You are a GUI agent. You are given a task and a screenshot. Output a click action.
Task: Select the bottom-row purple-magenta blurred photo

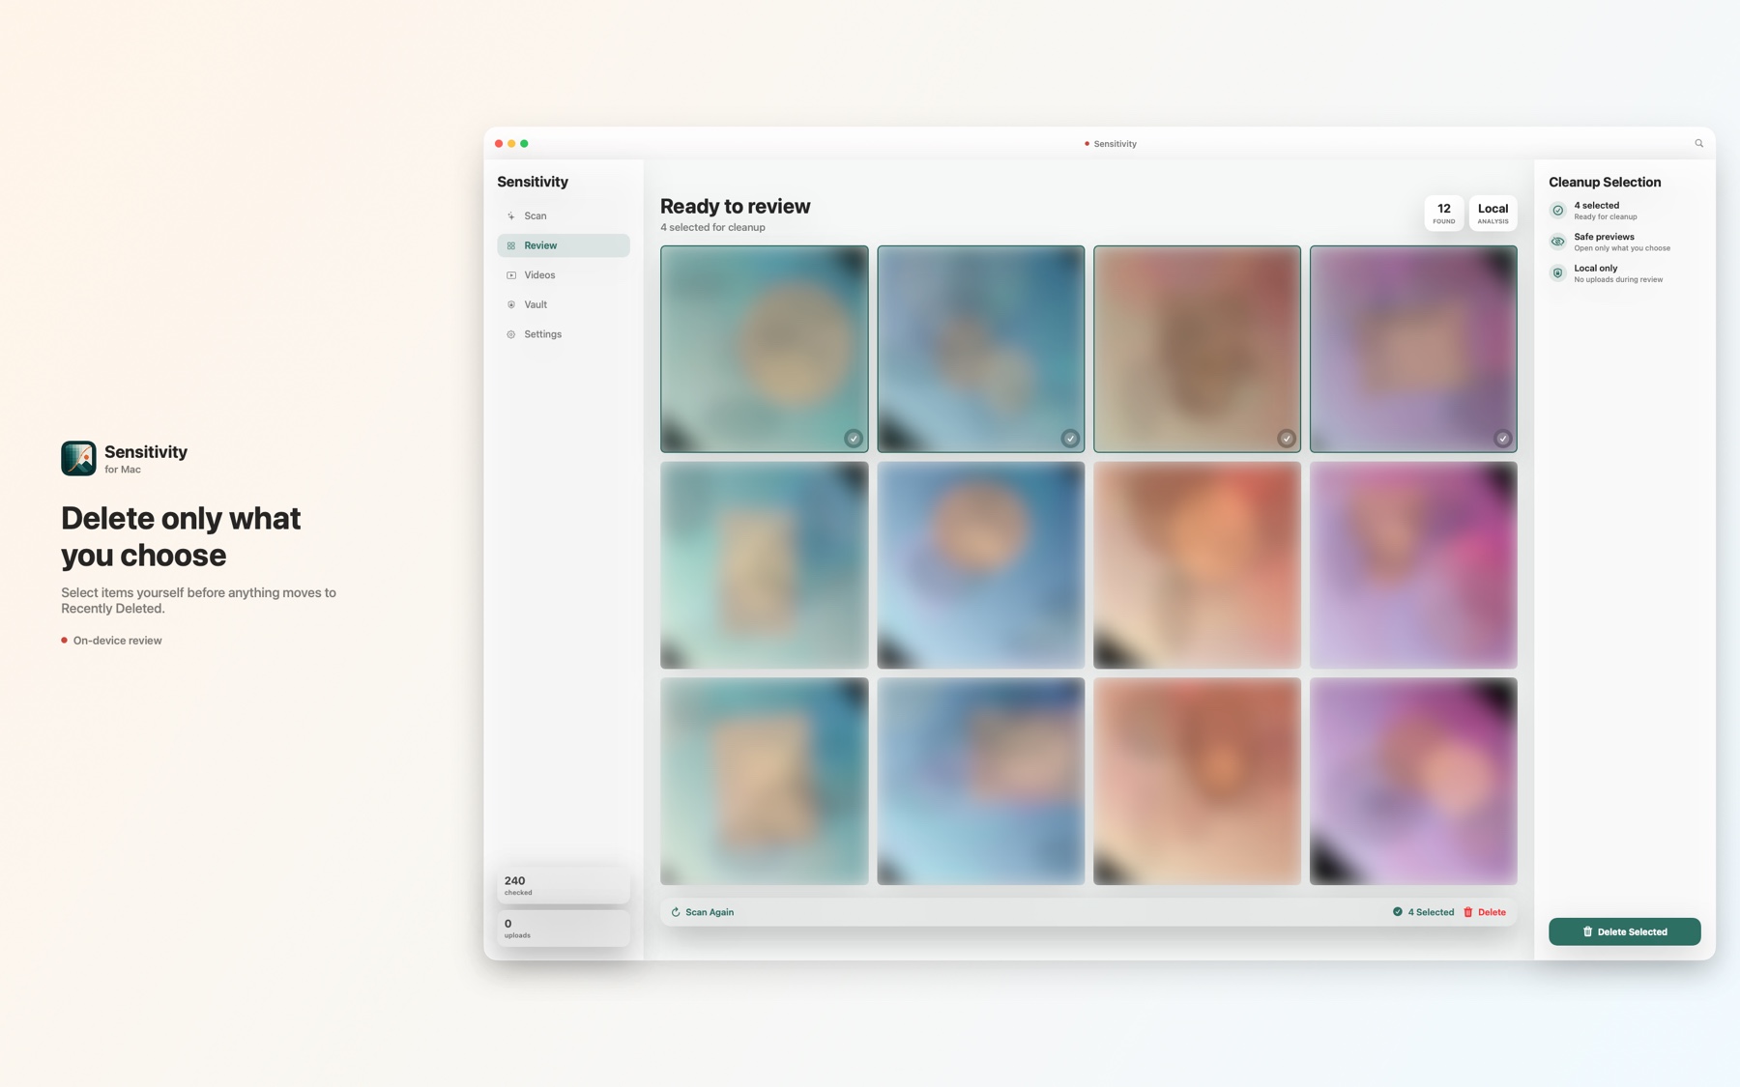pos(1413,781)
